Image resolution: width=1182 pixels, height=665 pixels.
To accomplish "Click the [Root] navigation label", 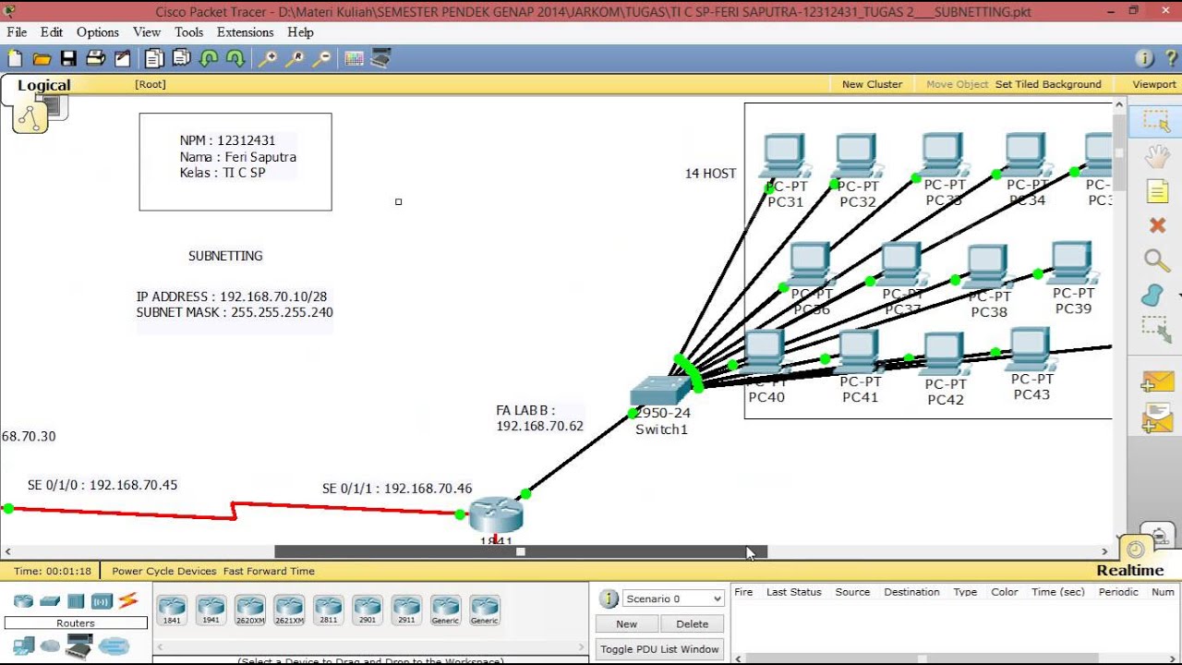I will pos(151,84).
